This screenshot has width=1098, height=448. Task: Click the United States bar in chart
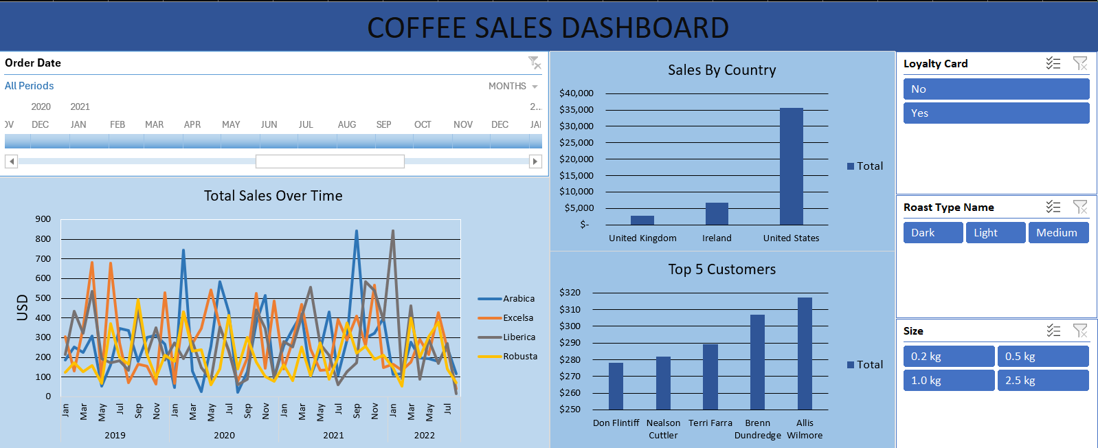point(791,166)
